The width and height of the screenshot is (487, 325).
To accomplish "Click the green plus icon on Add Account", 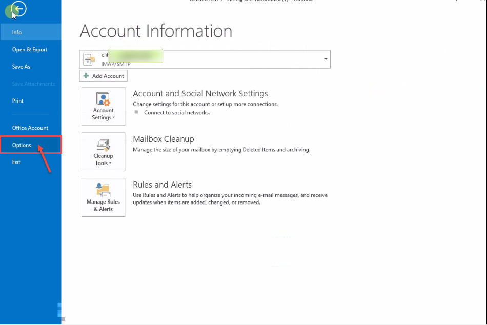I will click(86, 76).
